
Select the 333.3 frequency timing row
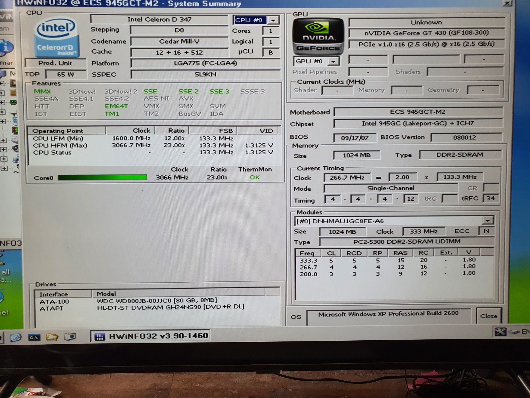coord(394,260)
